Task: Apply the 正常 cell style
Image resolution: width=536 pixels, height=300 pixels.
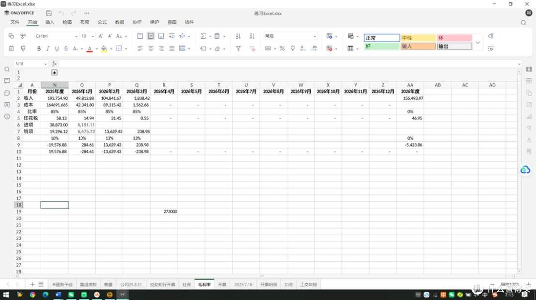Action: pyautogui.click(x=382, y=38)
